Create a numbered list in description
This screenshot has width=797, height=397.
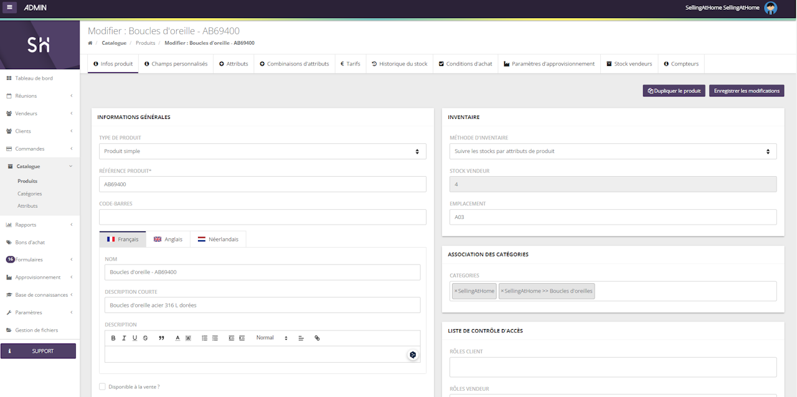[204, 338]
